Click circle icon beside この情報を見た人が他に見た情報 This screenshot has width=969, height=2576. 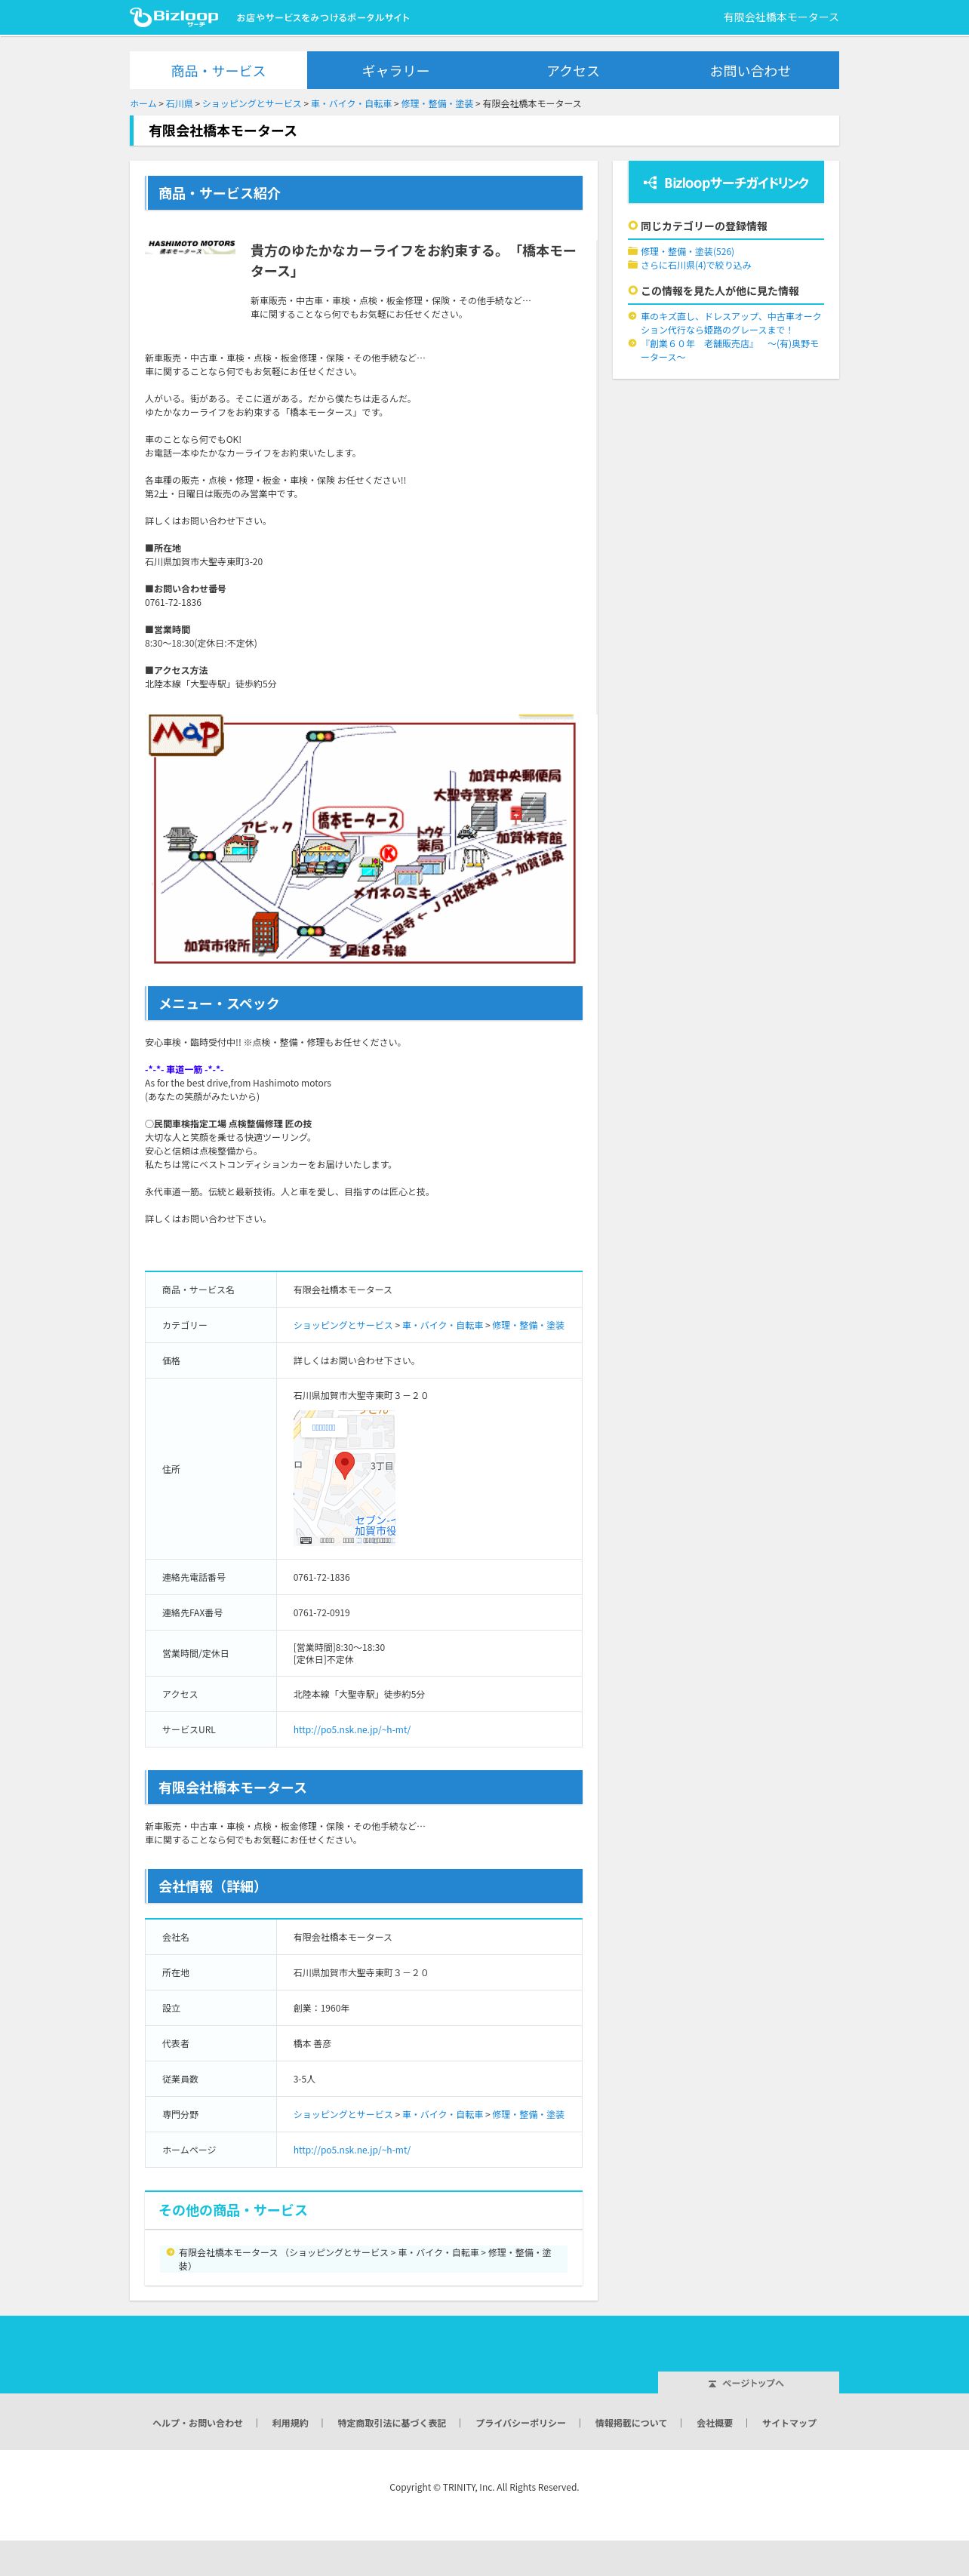[x=633, y=290]
